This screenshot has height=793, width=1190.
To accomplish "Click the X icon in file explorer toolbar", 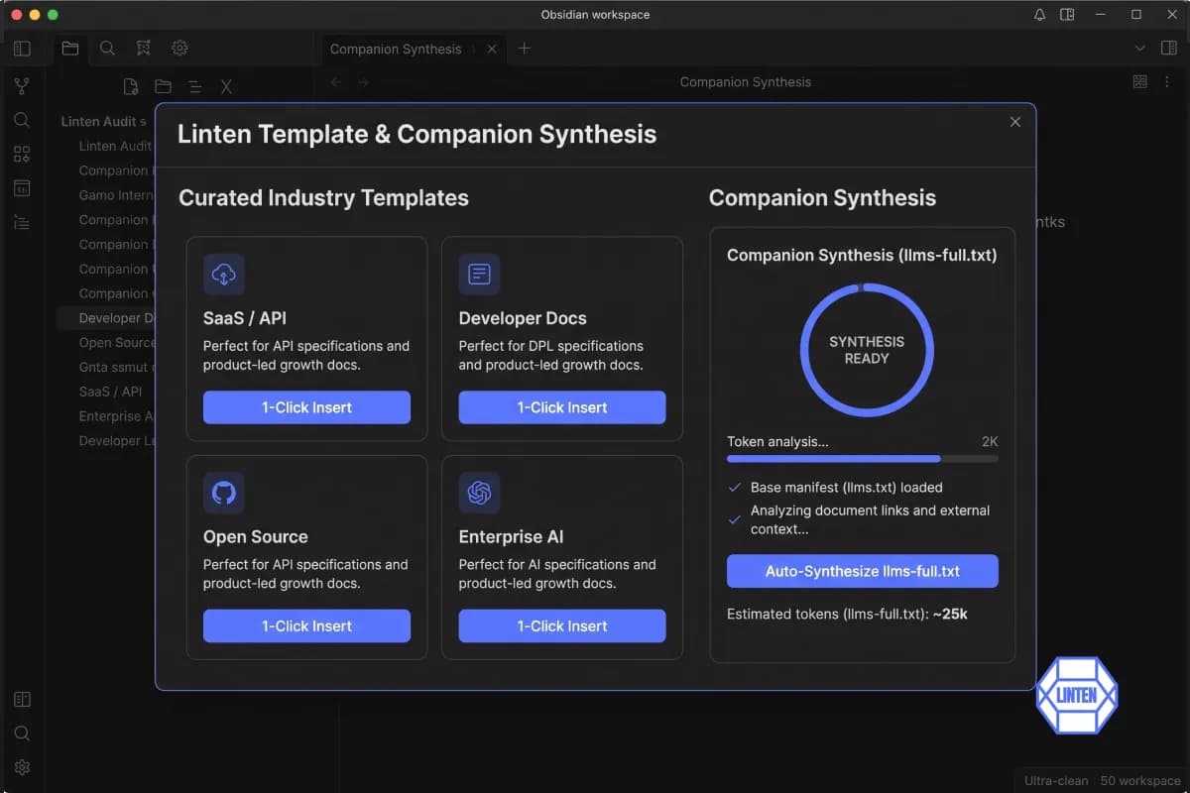I will click(226, 87).
